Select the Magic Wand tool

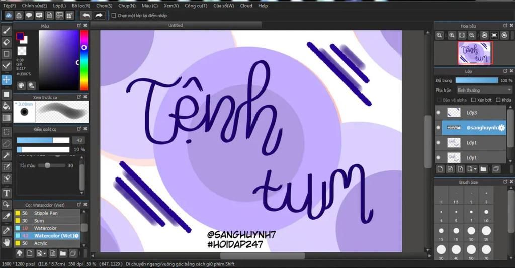[6, 155]
